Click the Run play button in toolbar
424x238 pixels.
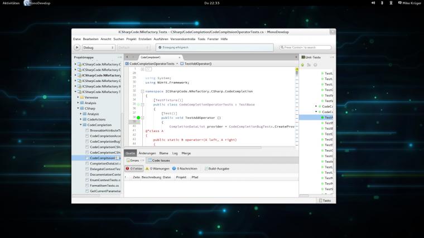77,47
